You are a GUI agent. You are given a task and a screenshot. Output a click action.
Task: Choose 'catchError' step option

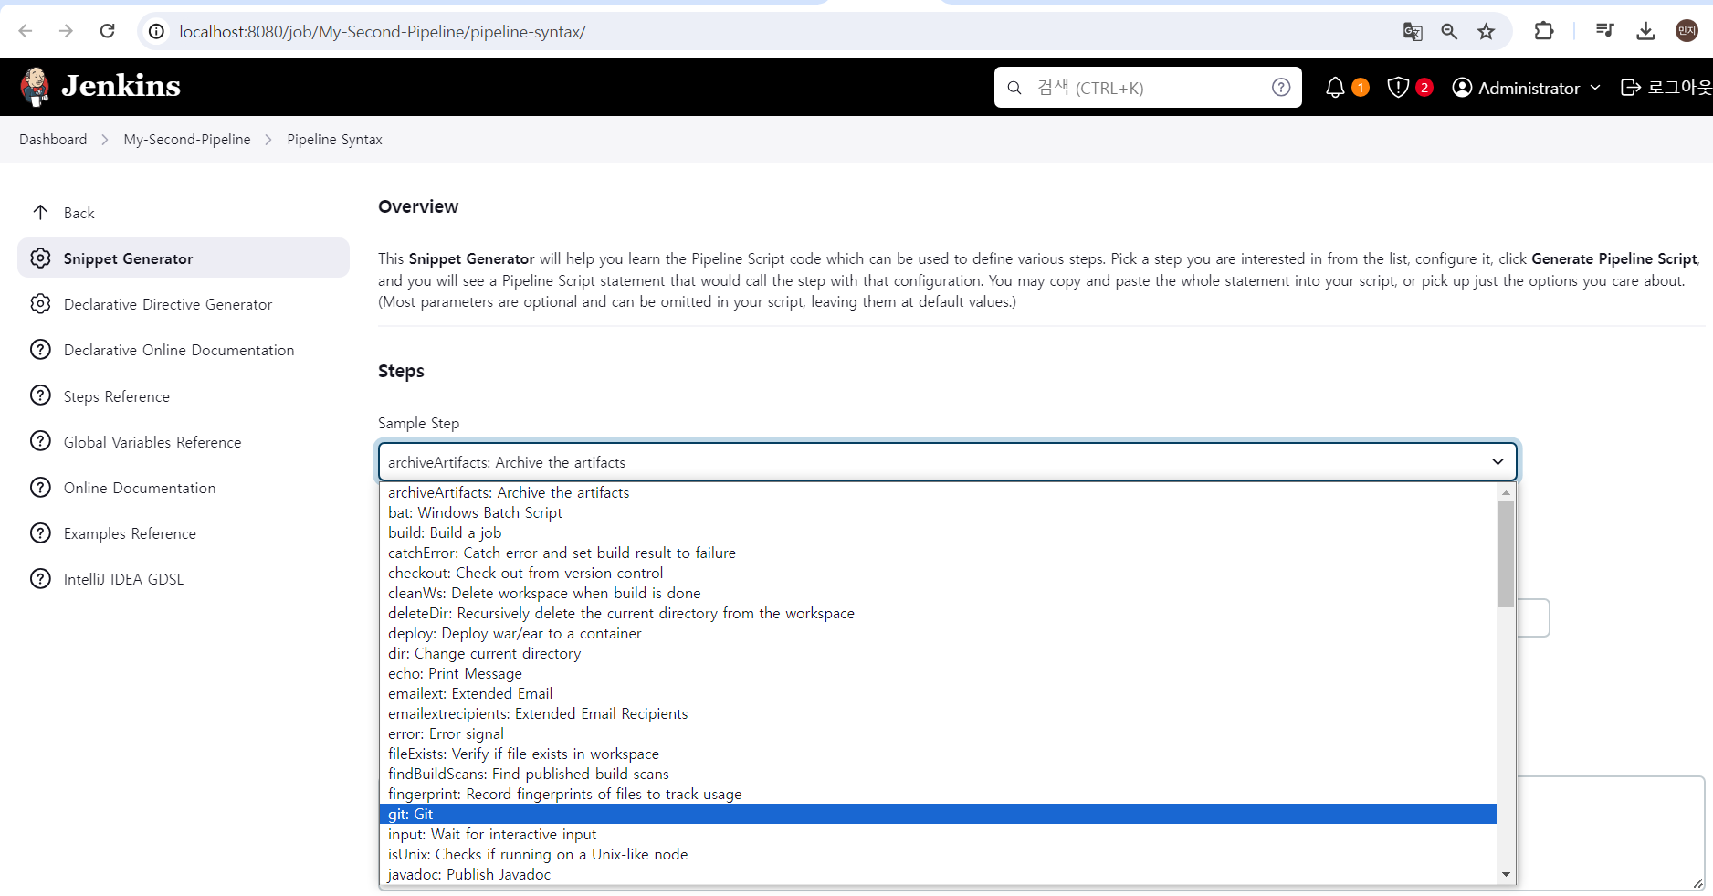pos(938,553)
